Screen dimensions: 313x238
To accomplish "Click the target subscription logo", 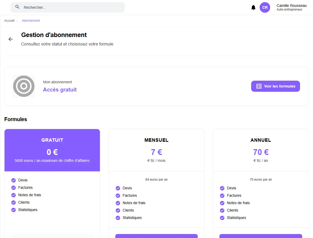I will 24,86.
